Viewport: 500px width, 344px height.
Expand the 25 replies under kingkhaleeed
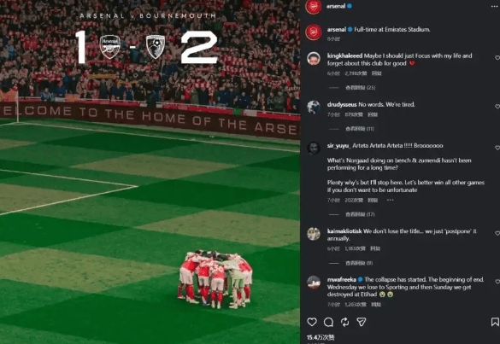tap(361, 88)
